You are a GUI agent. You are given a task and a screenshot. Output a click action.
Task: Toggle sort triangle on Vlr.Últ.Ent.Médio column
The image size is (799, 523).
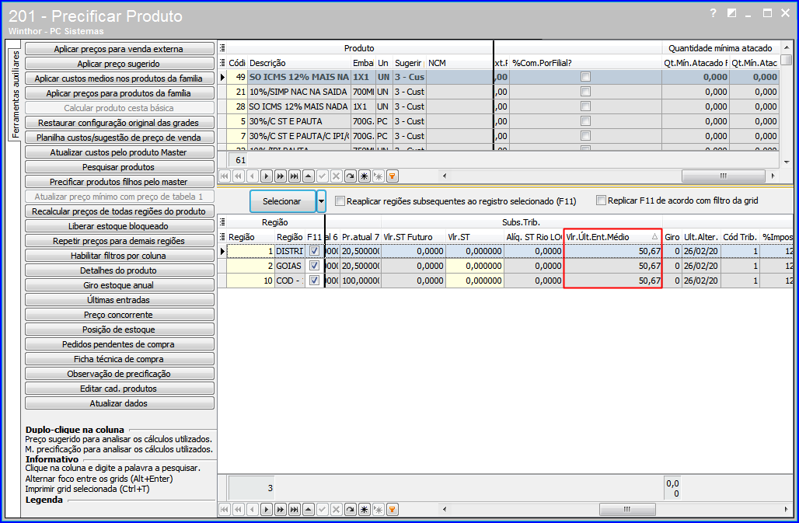[x=654, y=237]
